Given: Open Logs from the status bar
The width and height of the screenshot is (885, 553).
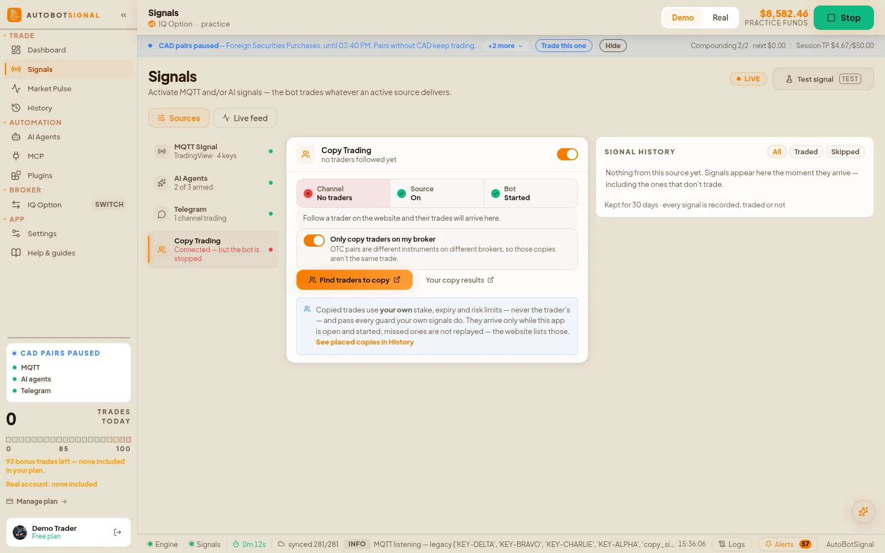Looking at the screenshot, I should (731, 544).
